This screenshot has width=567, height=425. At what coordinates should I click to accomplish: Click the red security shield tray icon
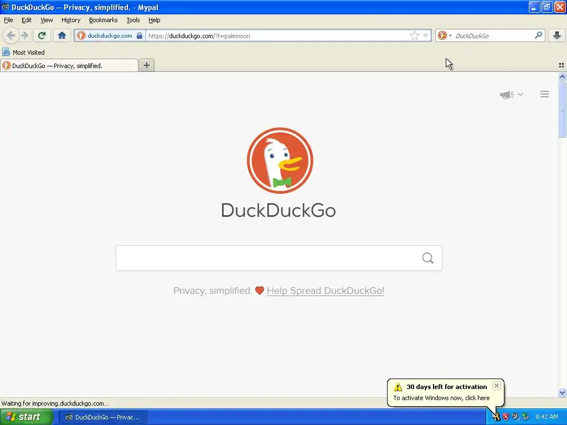[x=506, y=417]
